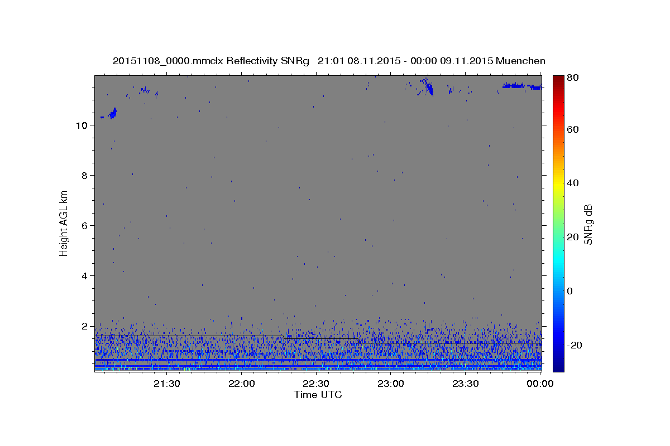This screenshot has width=670, height=446.
Task: Click the dark blue bottom of the colorbar
Action: click(558, 365)
